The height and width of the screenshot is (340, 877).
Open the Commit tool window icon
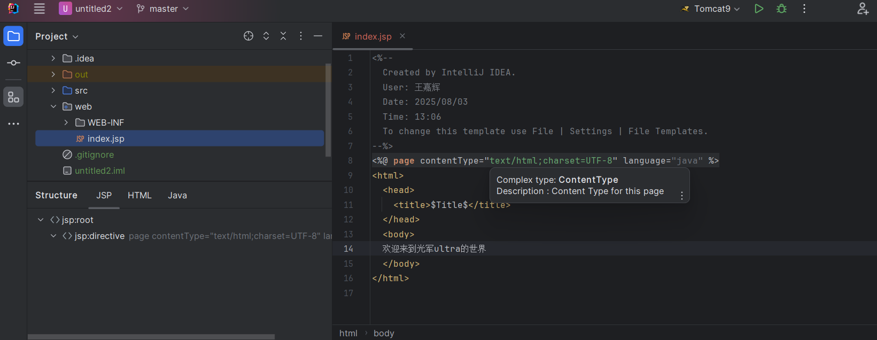pyautogui.click(x=13, y=63)
